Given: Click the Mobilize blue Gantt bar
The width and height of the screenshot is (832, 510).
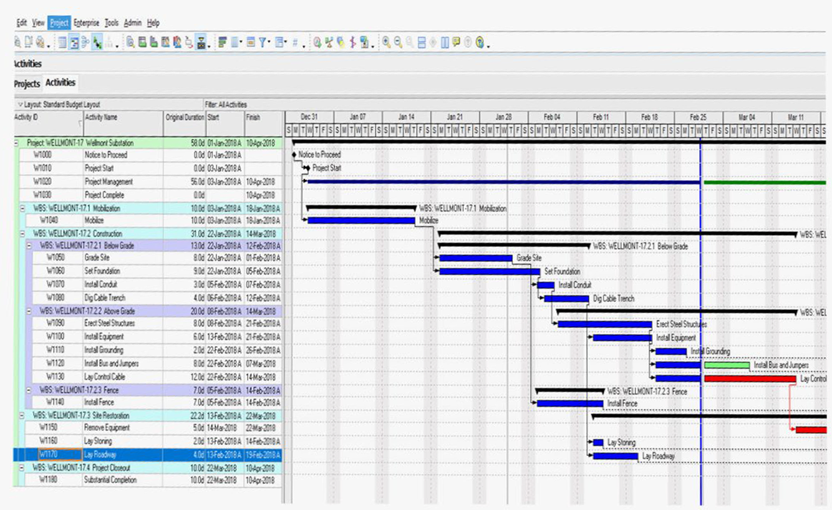Looking at the screenshot, I should pos(362,221).
